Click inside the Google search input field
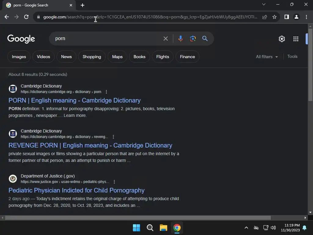 108,39
